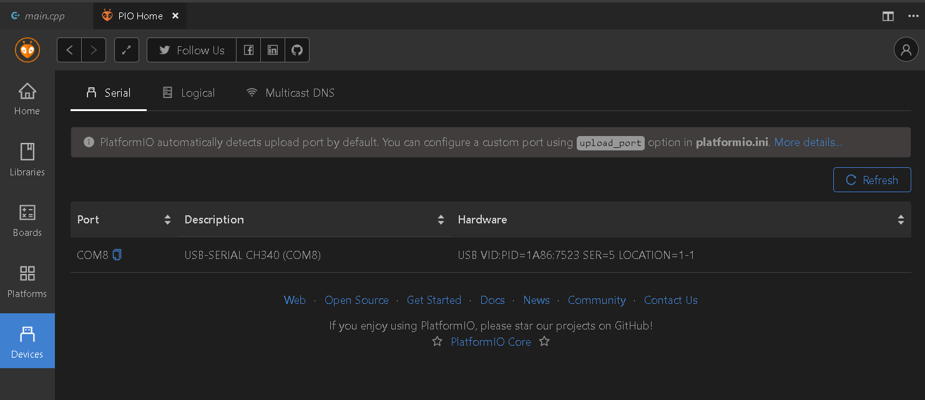Image resolution: width=925 pixels, height=400 pixels.
Task: Open the Boards section in the sidebar
Action: [27, 220]
